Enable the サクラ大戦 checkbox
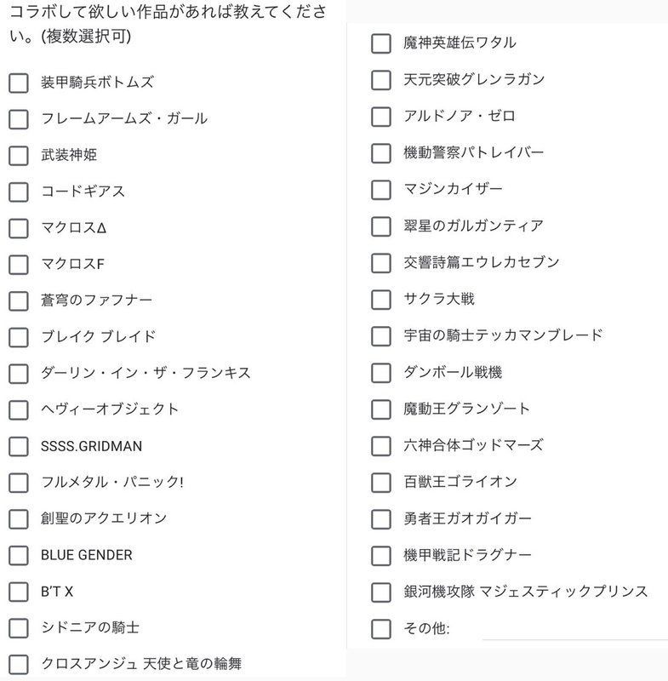 pyautogui.click(x=381, y=299)
